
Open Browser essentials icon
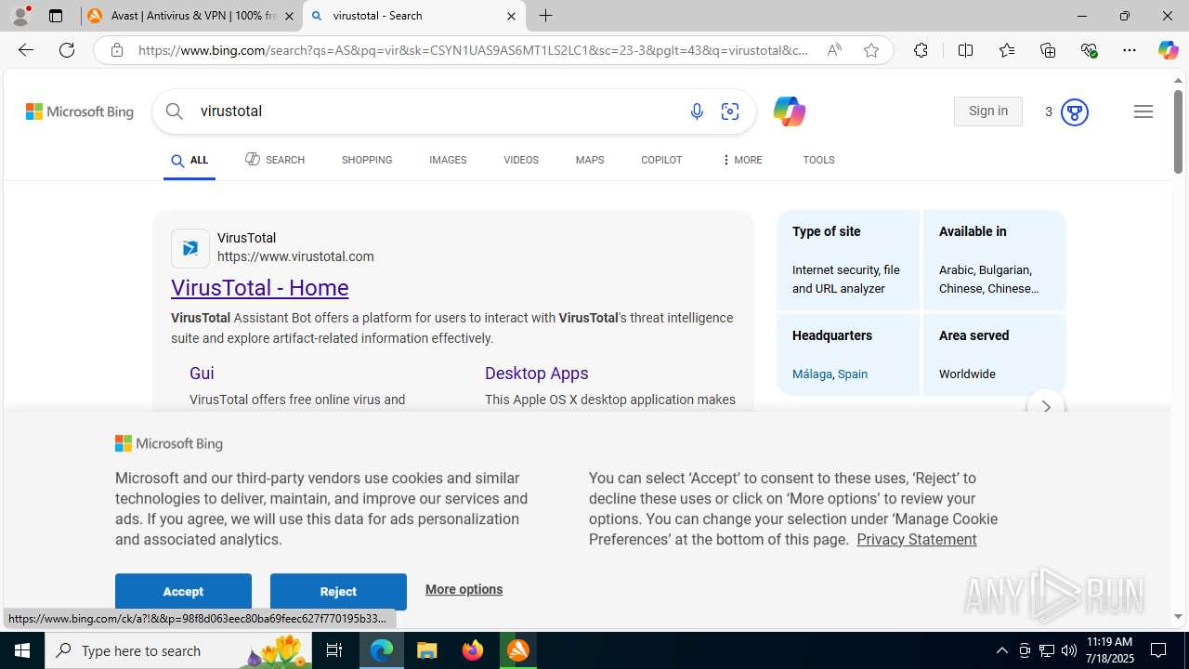click(1089, 50)
